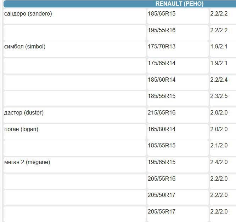Select pressure 2.2/2.2 in the sandero row

click(223, 16)
